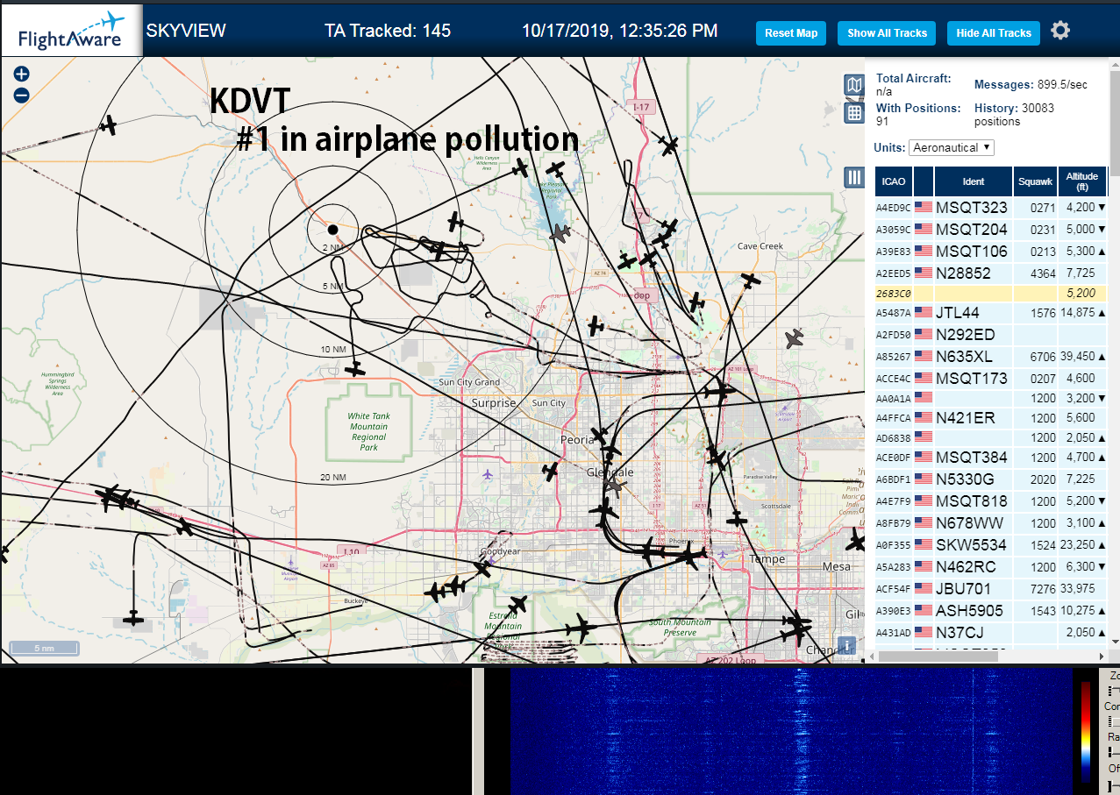Image resolution: width=1120 pixels, height=795 pixels.
Task: Click the black KDVT center dot
Action: pyautogui.click(x=332, y=230)
